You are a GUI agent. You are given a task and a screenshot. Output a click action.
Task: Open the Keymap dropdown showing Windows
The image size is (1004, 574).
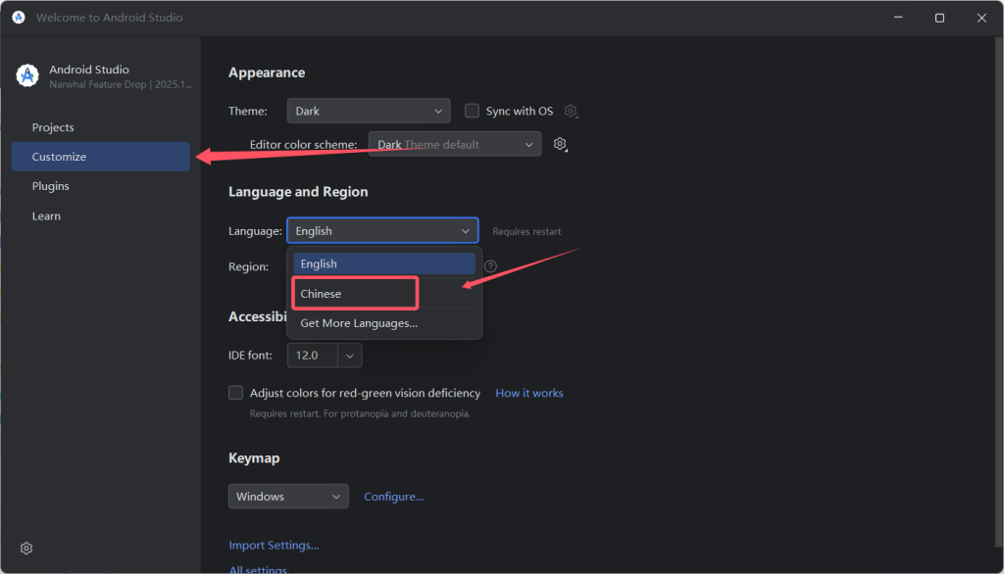tap(288, 496)
